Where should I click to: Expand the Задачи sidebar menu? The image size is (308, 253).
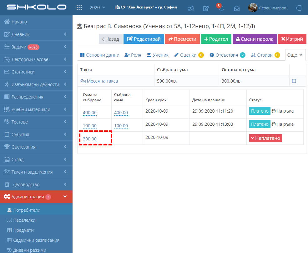[36, 47]
